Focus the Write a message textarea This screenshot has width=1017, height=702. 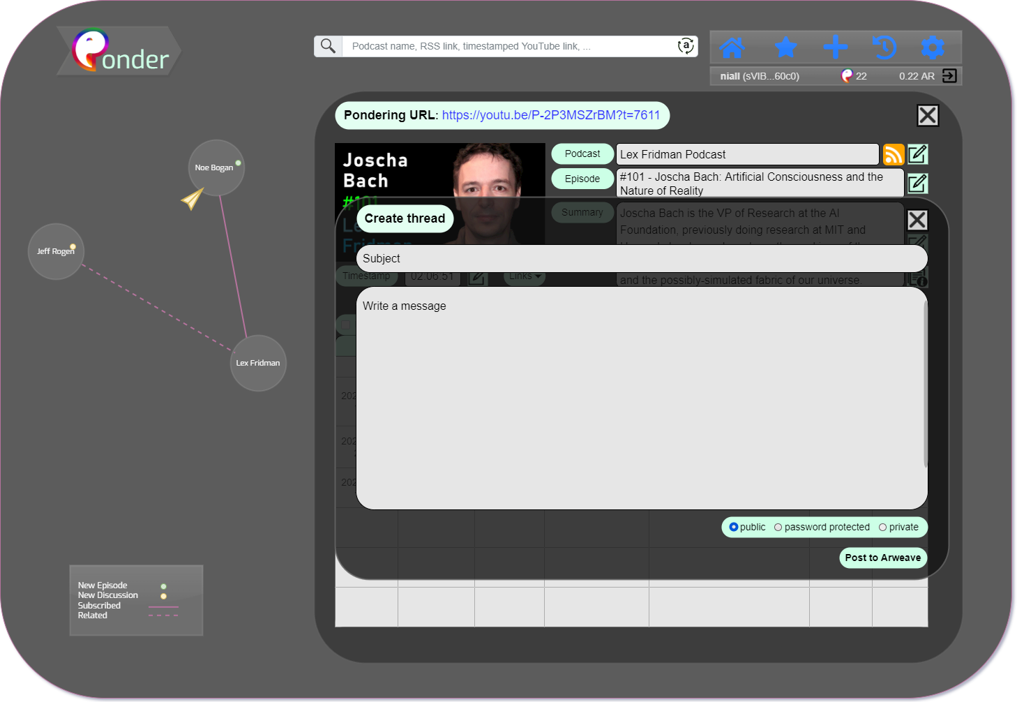[x=638, y=398]
